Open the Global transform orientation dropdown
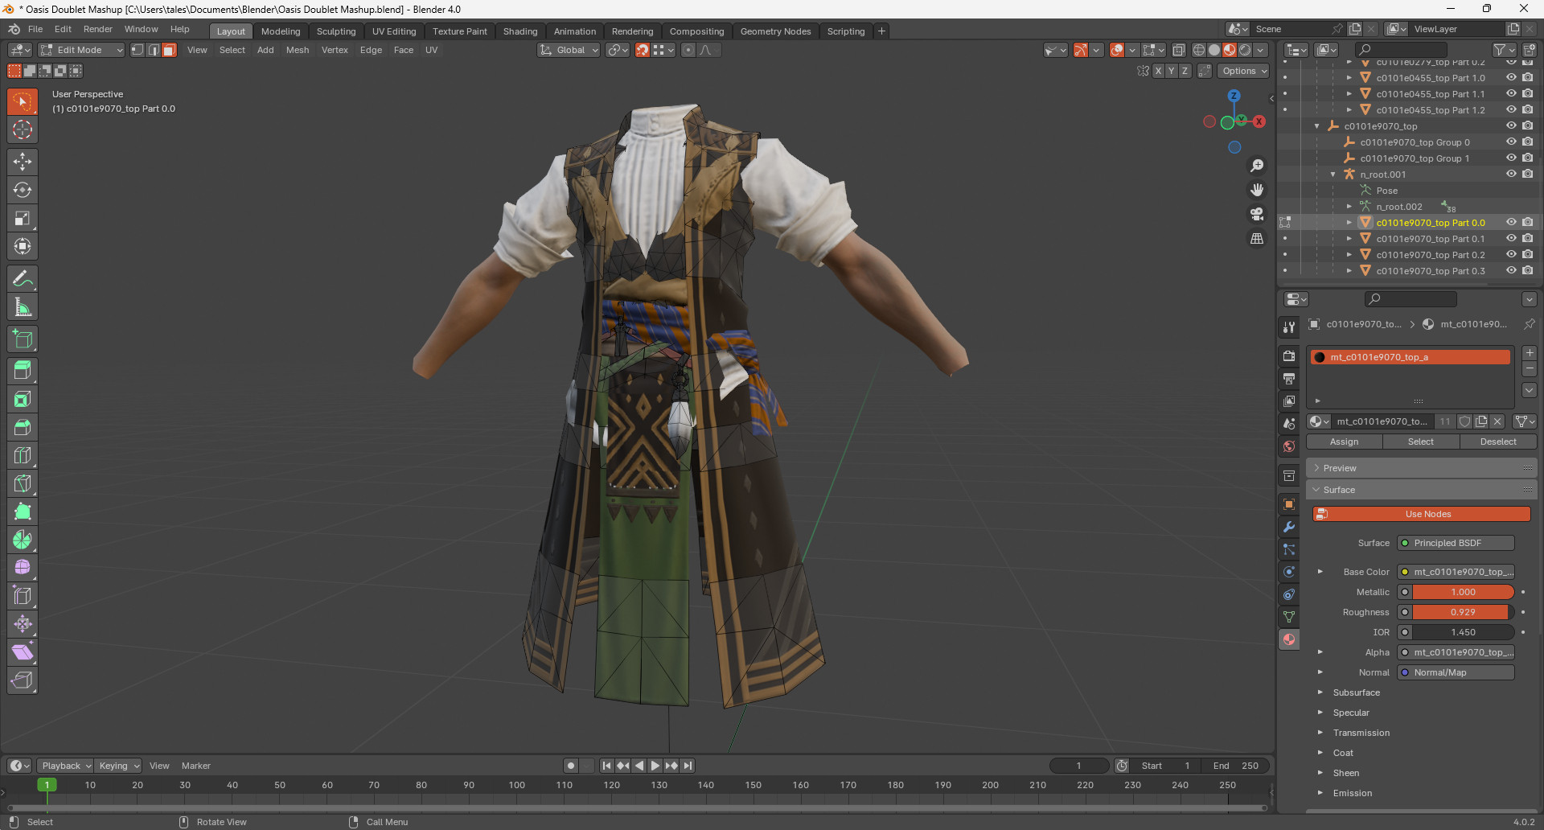The image size is (1544, 830). (569, 50)
